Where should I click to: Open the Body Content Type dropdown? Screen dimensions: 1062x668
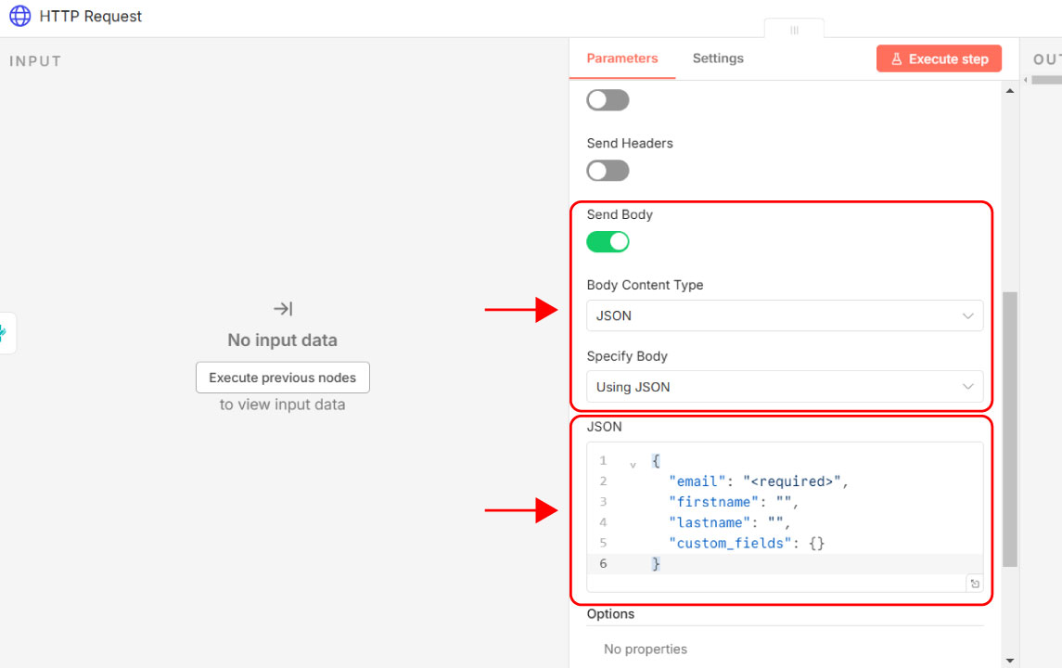click(785, 315)
